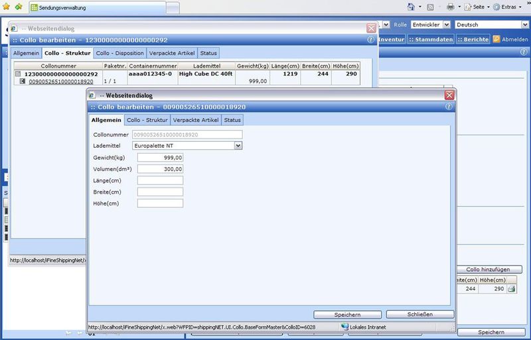Collapse the tree node 12300000000000000292

tap(19, 74)
